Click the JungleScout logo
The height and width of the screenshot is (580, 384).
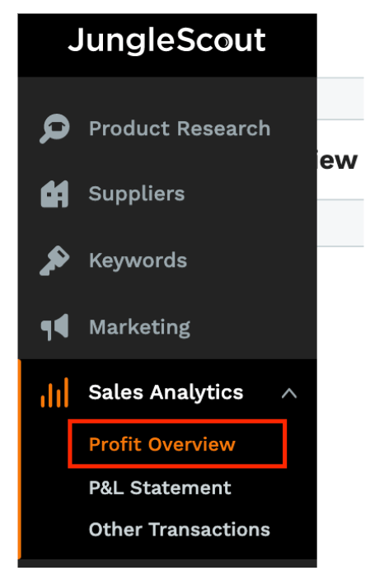tap(166, 40)
